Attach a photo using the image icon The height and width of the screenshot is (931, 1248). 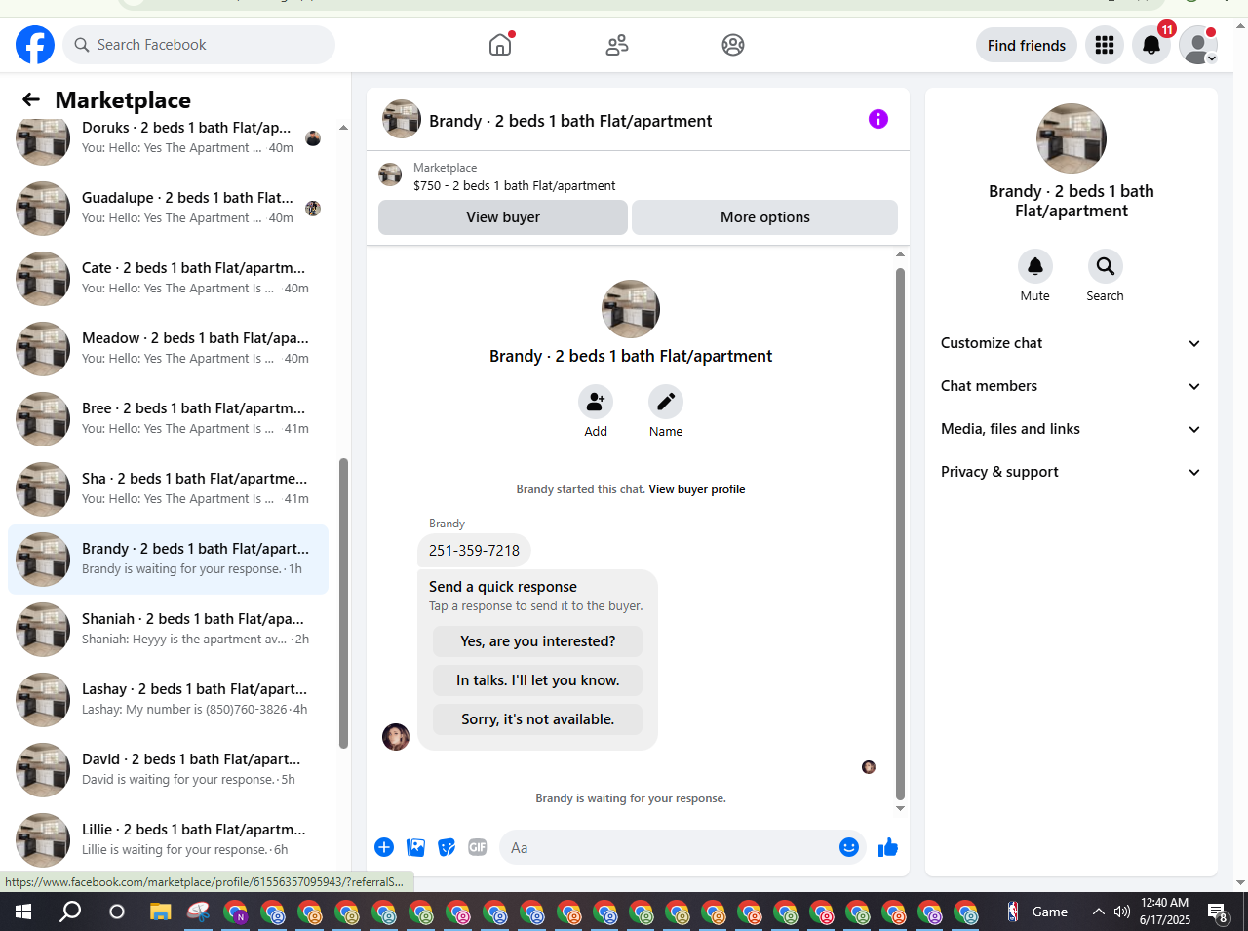tap(415, 847)
